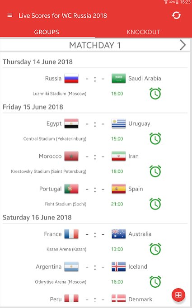Go to next matchday with right chevron
192x308 pixels.
coord(183,45)
